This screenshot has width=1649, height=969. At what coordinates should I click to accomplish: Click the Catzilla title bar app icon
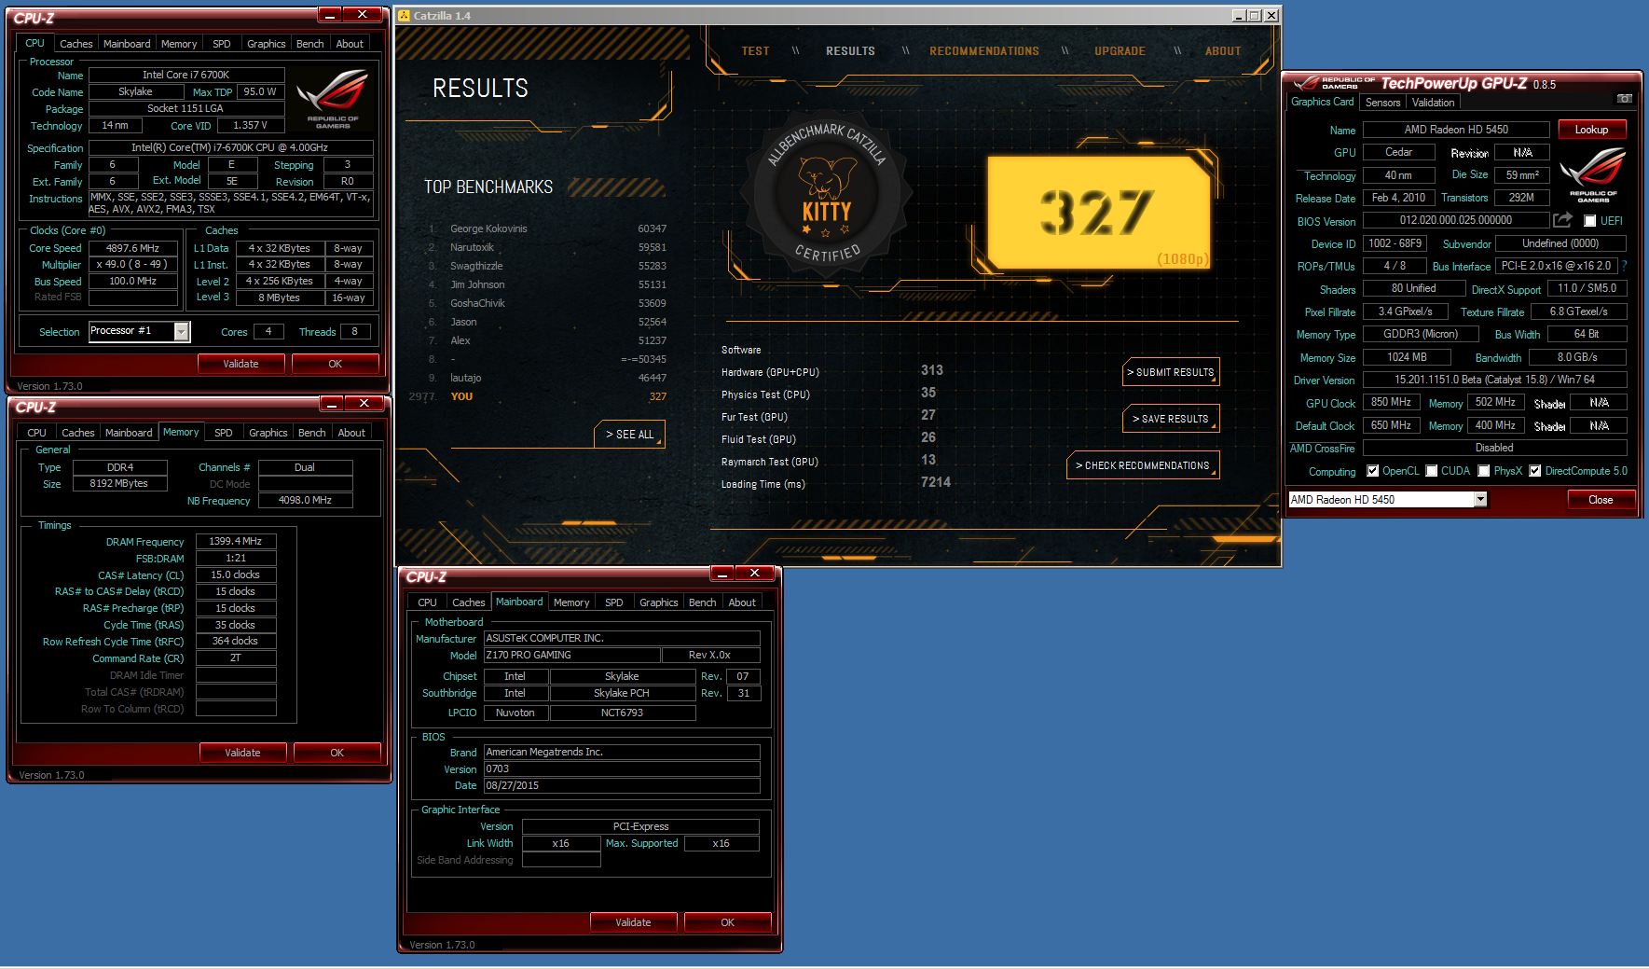pyautogui.click(x=405, y=16)
